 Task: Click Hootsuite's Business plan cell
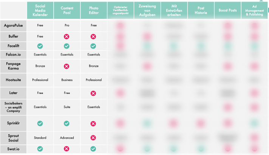click(66, 80)
